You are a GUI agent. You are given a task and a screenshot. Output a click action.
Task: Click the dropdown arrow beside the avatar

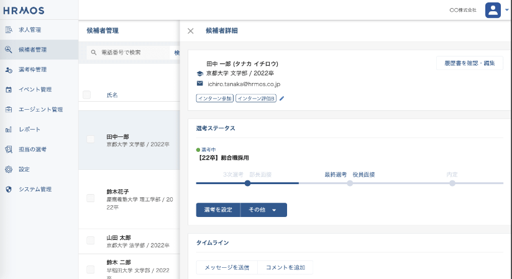[x=506, y=10]
